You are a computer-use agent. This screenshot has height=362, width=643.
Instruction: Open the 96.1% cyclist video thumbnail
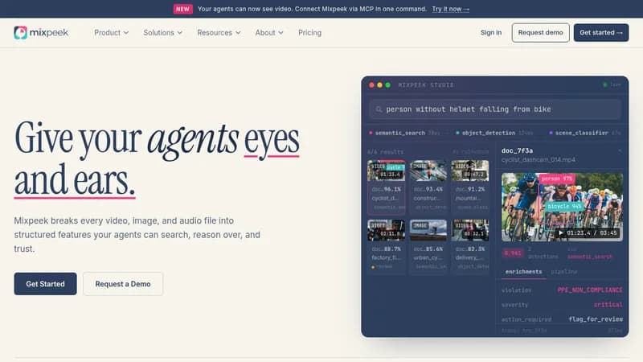point(386,171)
